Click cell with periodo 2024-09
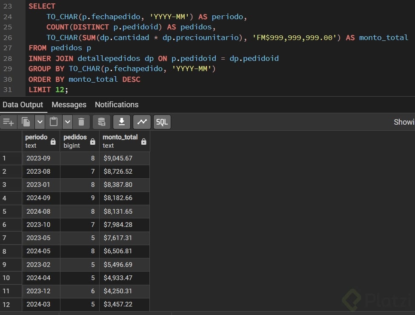Screen dimensions: 415x315 pyautogui.click(x=41, y=198)
